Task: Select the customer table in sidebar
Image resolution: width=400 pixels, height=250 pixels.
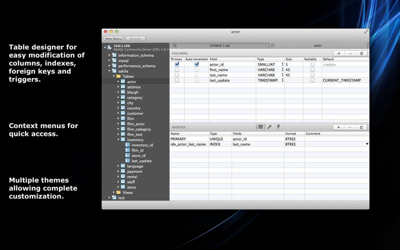Action: 134,113
